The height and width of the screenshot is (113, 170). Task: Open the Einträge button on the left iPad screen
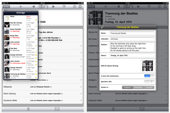[6, 7]
